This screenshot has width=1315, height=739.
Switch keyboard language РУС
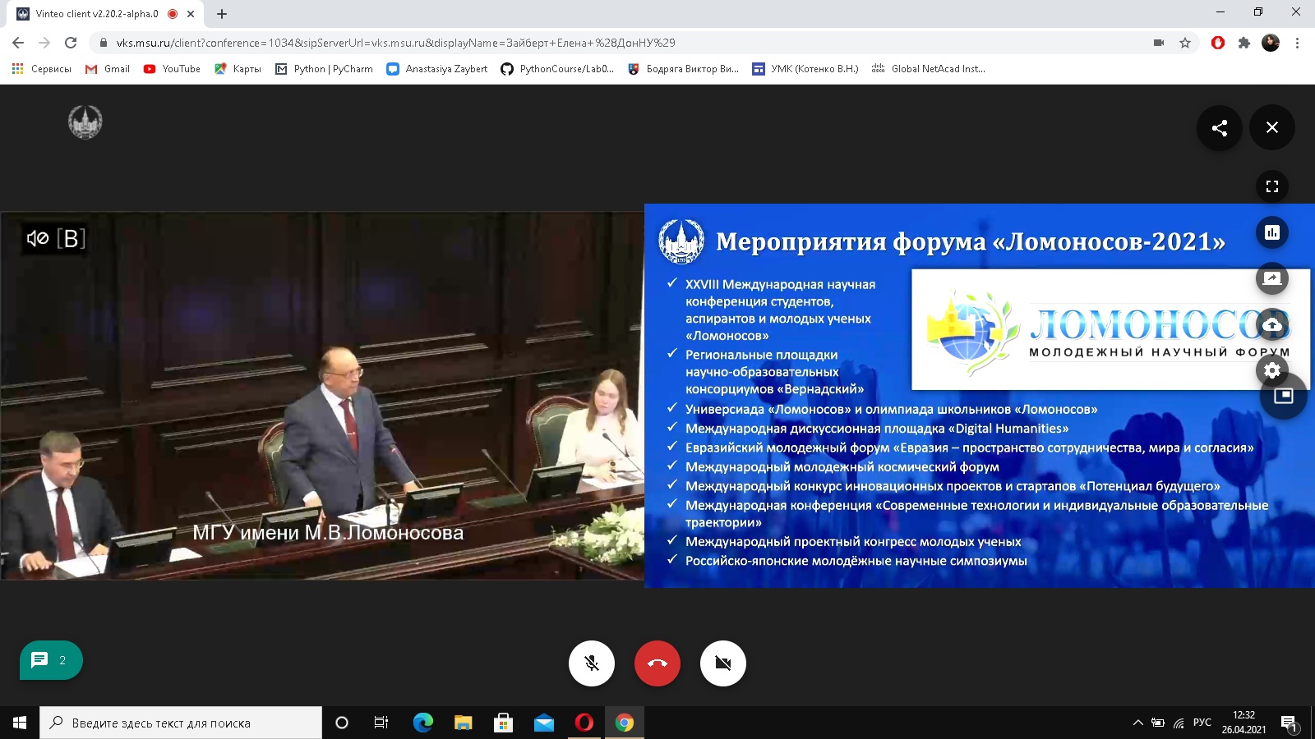click(x=1202, y=723)
